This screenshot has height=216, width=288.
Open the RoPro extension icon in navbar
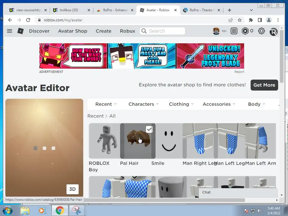(x=273, y=32)
